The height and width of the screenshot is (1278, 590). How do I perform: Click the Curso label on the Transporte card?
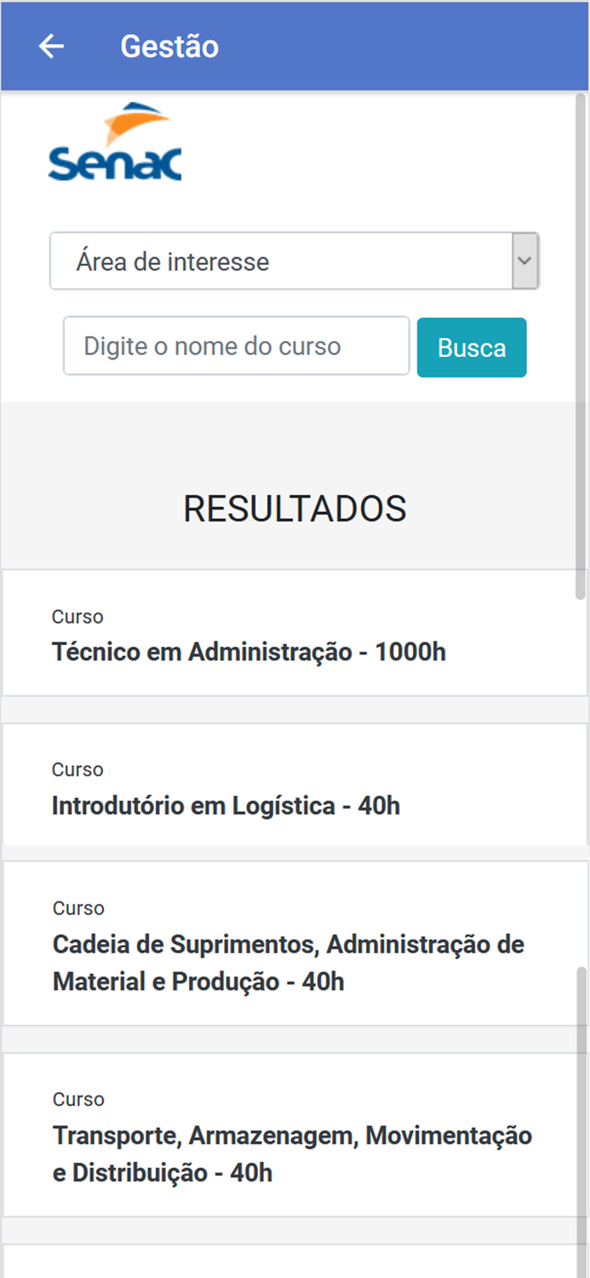[x=77, y=1099]
